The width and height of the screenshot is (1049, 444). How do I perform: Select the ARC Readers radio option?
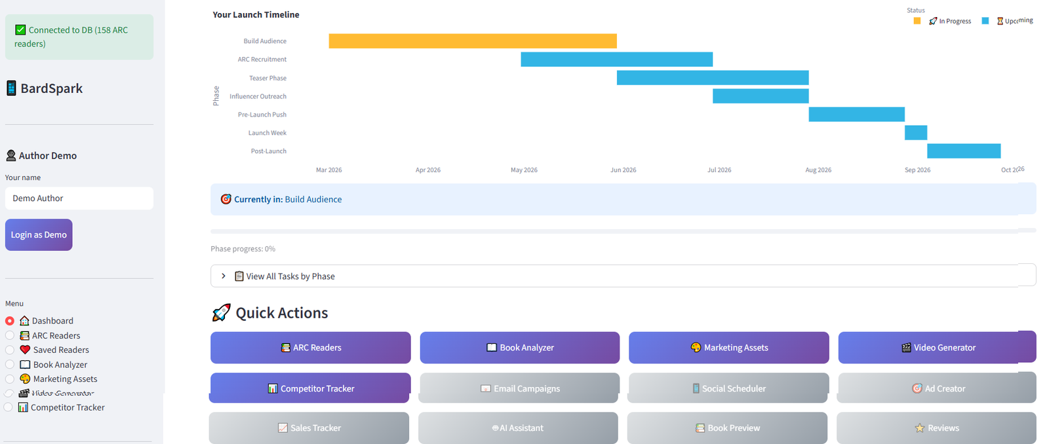(10, 335)
